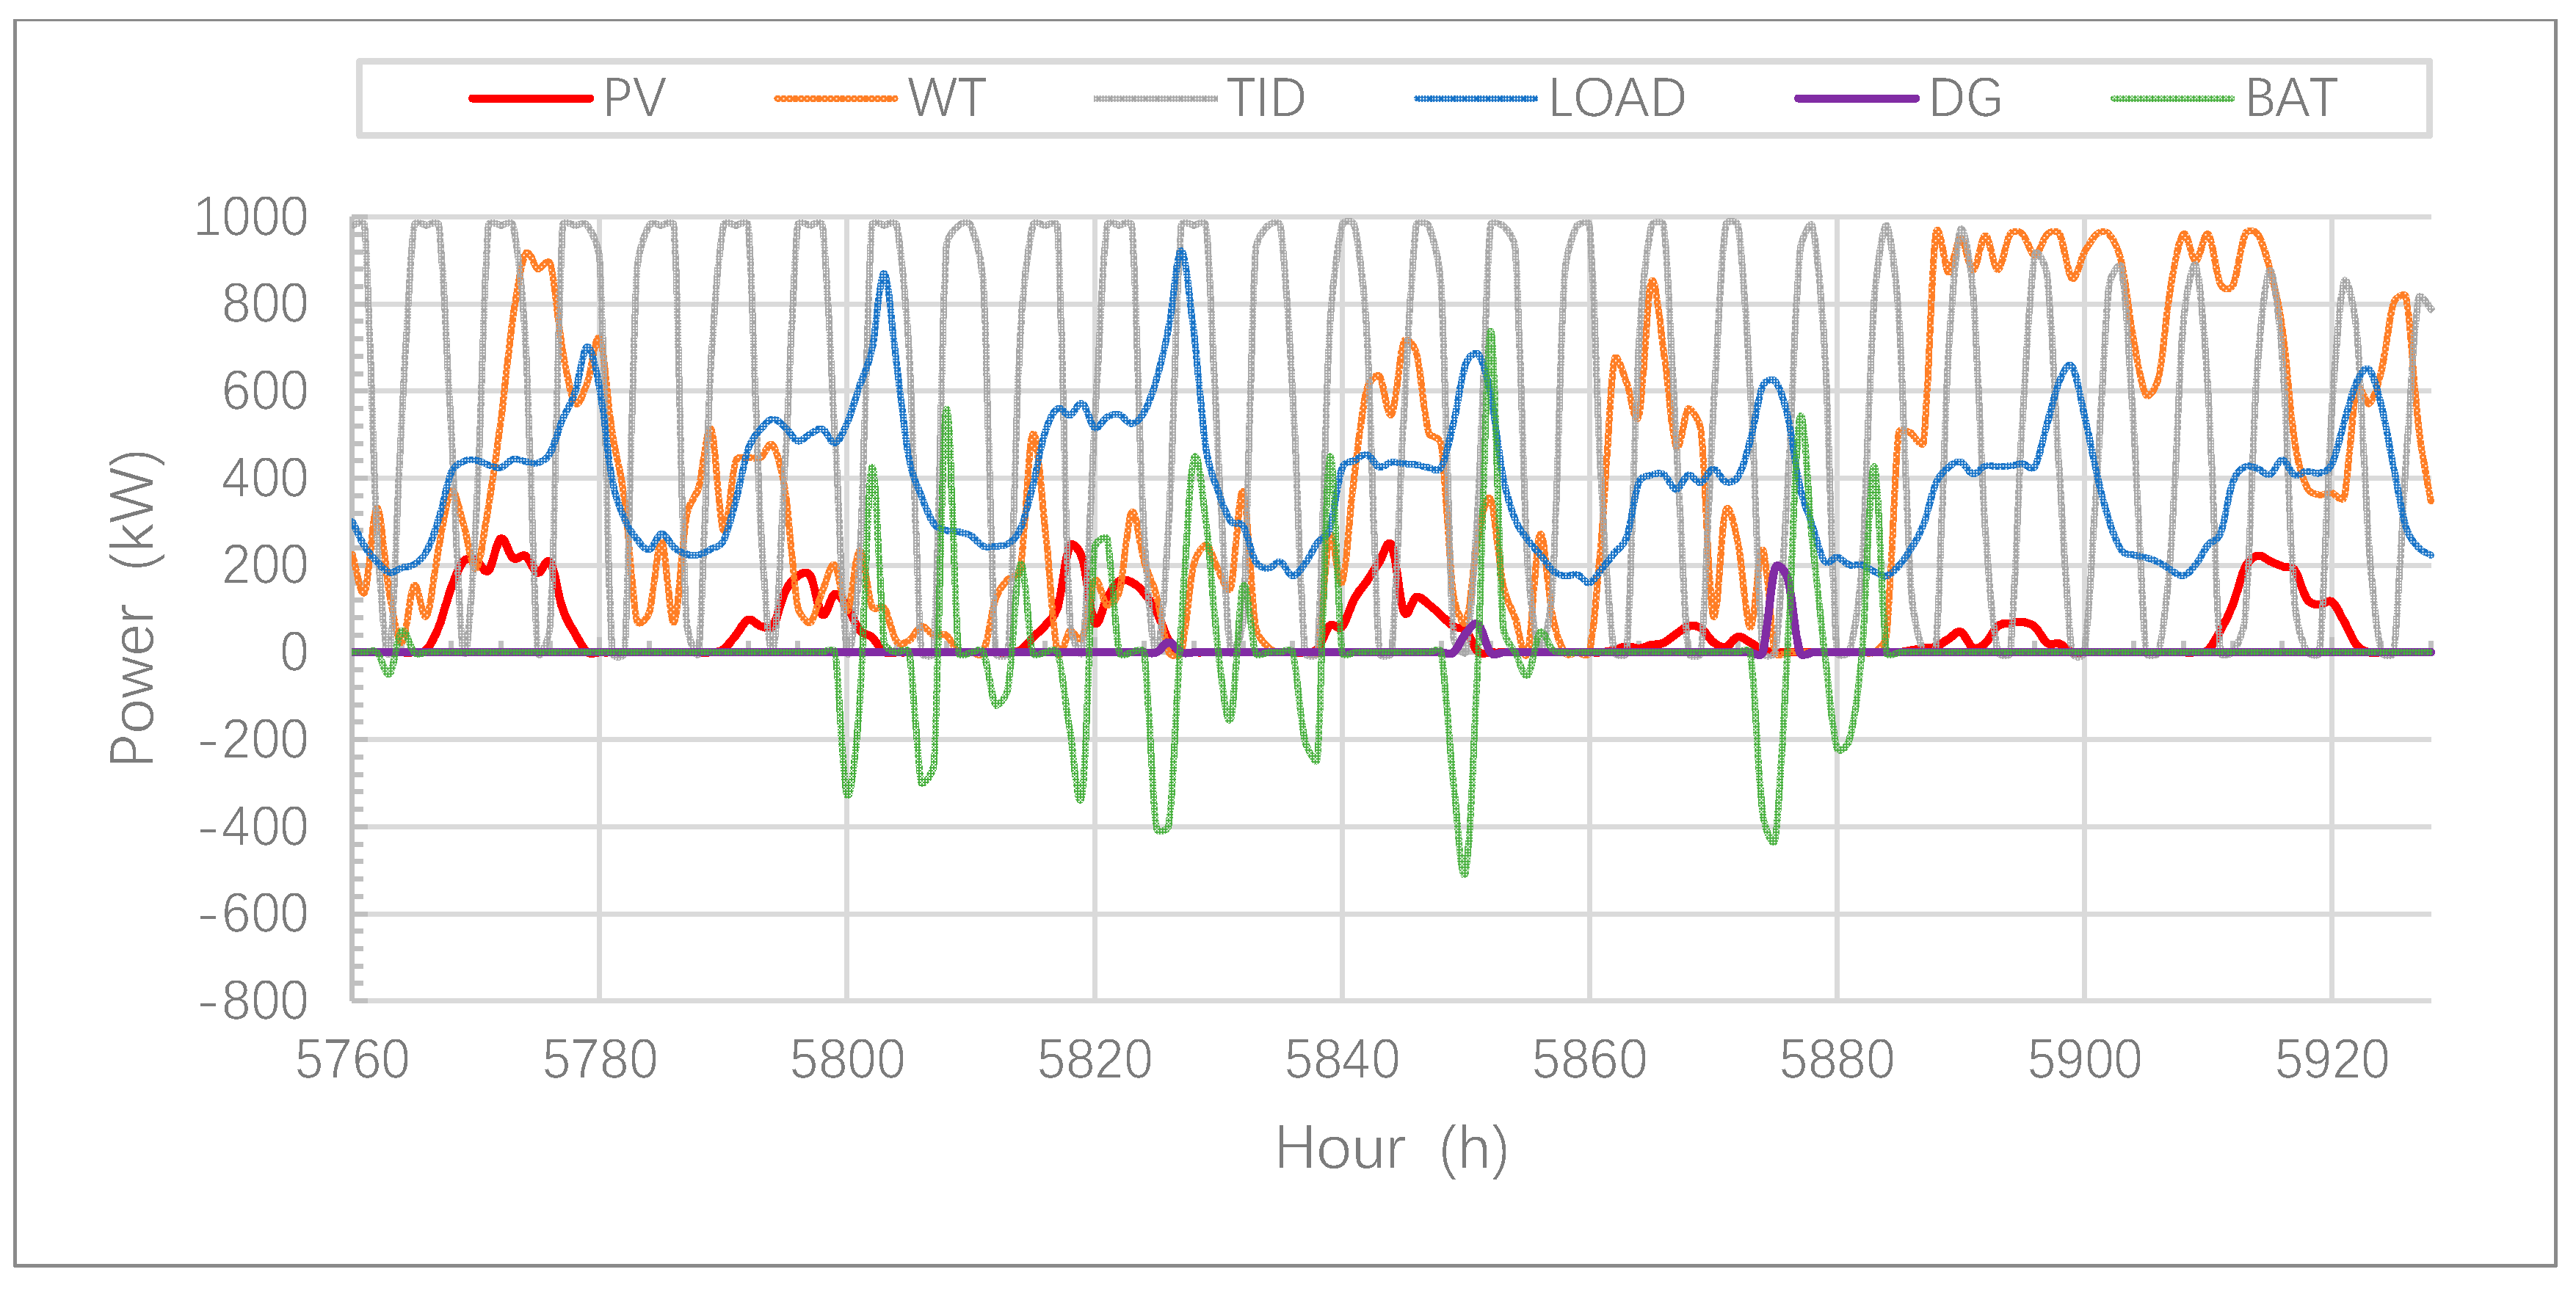The height and width of the screenshot is (1294, 2576).
Task: Click the purple DG legend line swatch
Action: [x=1856, y=99]
